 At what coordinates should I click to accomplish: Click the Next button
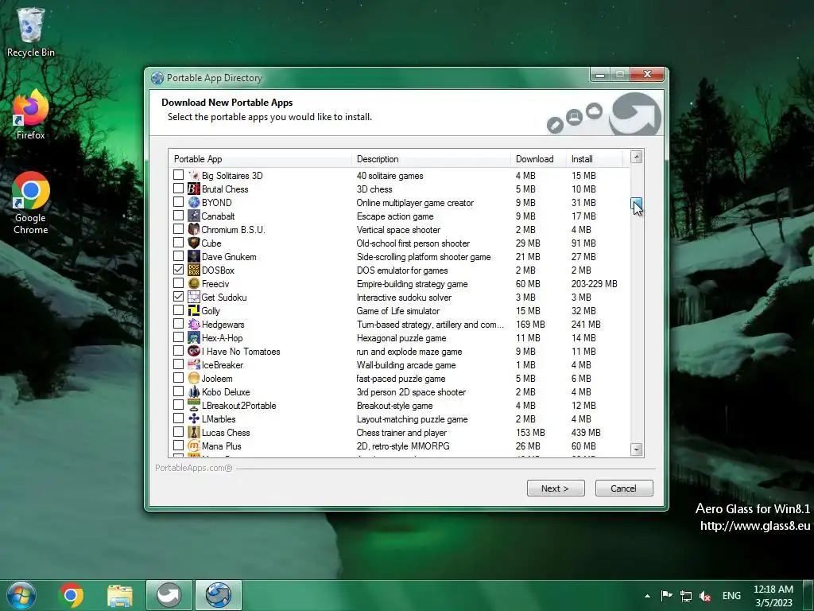tap(556, 488)
